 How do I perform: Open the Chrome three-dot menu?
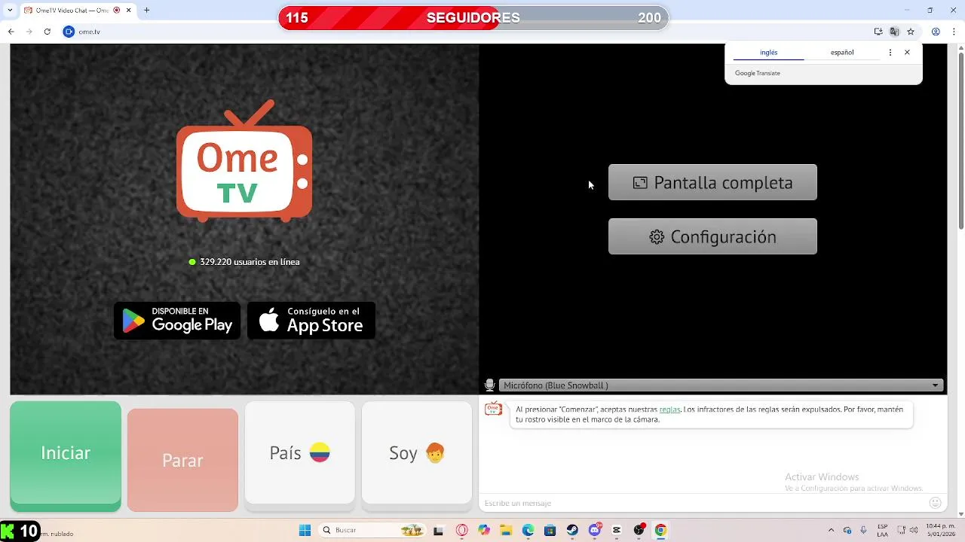954,32
